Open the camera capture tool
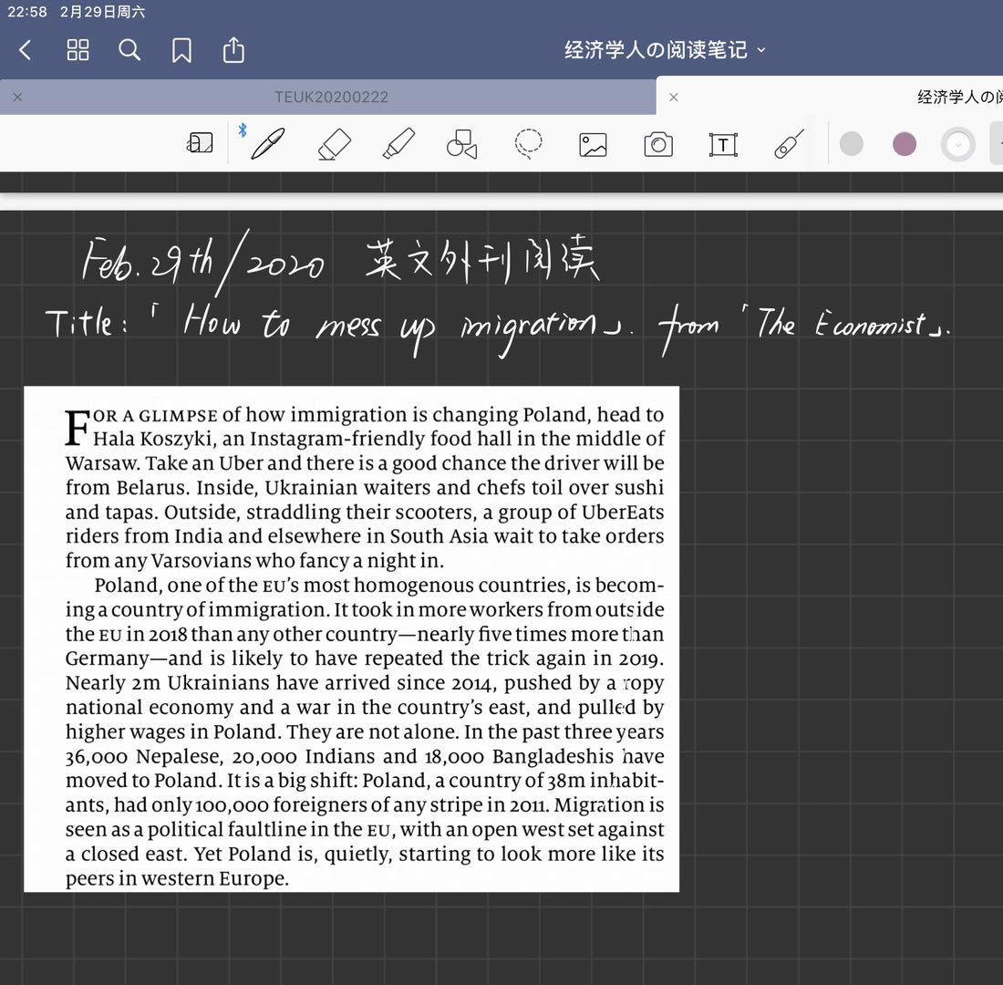This screenshot has width=1003, height=985. click(658, 145)
